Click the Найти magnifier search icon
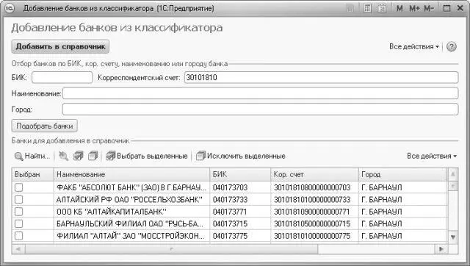 (19, 157)
